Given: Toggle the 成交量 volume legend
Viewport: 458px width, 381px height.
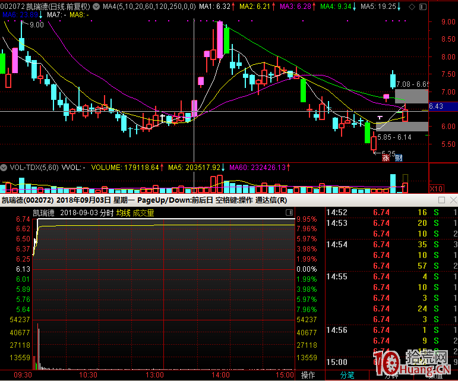Looking at the screenshot, I should 143,213.
